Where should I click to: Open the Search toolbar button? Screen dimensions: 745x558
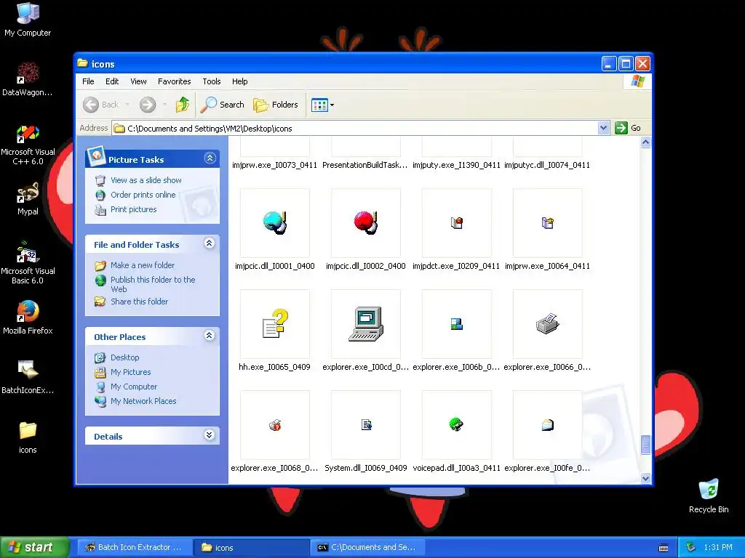coord(222,105)
